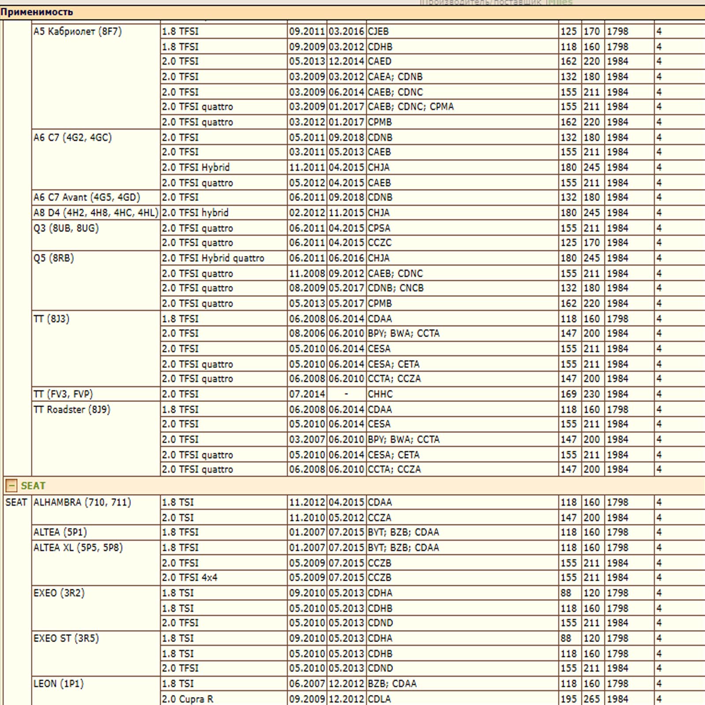Click the Применимость section header
The height and width of the screenshot is (705, 705).
pyautogui.click(x=37, y=12)
